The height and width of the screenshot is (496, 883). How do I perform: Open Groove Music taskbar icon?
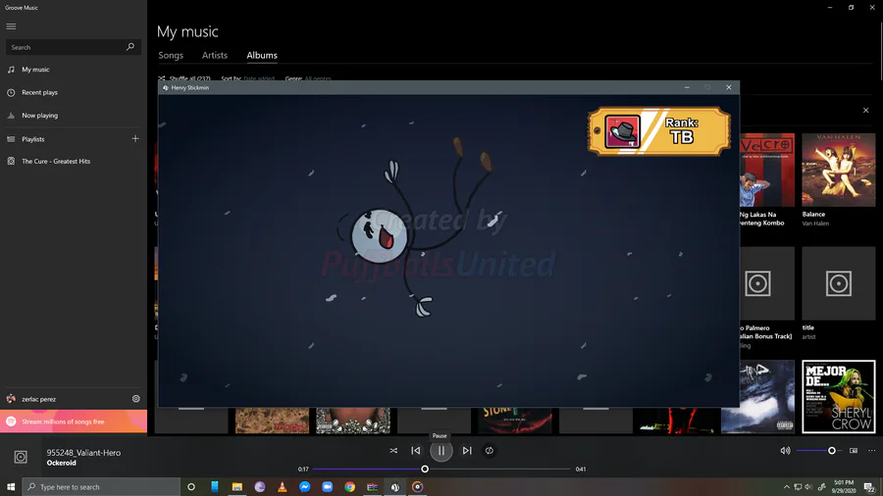[417, 487]
